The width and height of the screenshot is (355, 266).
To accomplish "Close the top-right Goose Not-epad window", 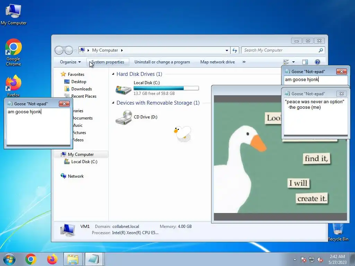I will click(x=341, y=71).
